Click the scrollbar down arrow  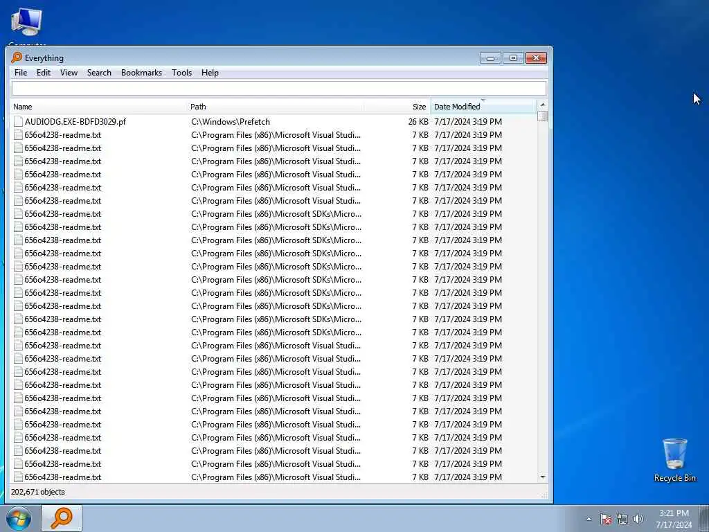click(x=543, y=477)
